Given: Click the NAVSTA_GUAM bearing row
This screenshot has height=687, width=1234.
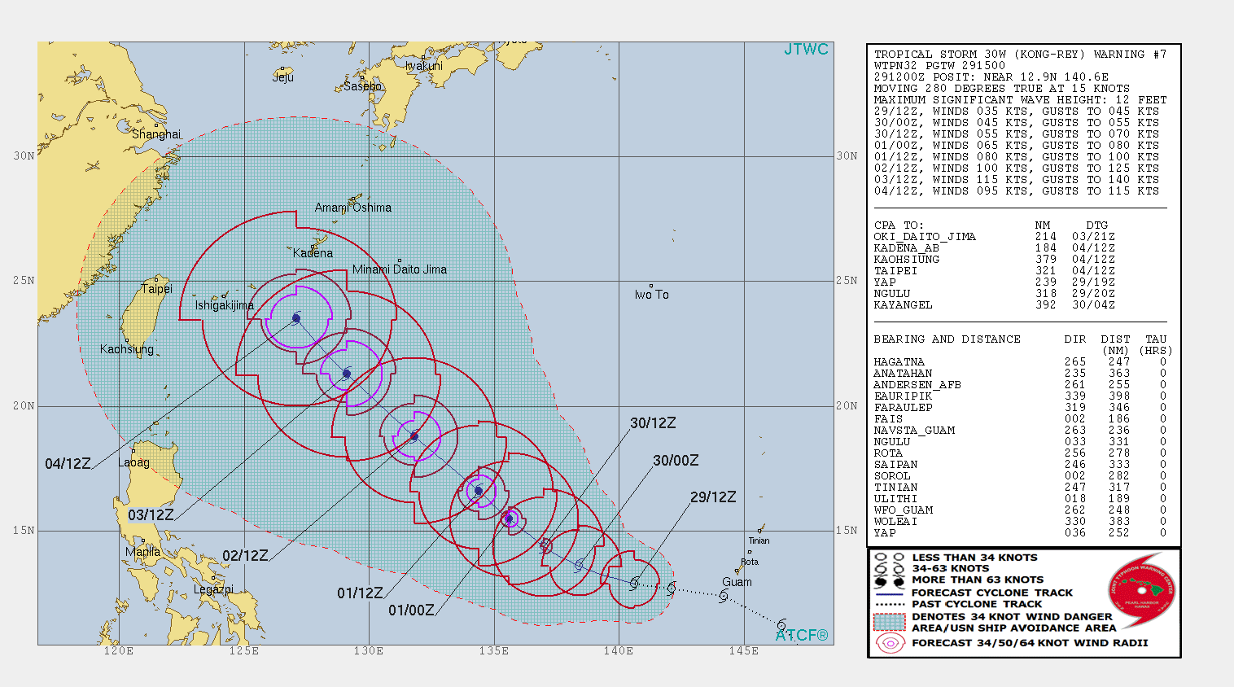Looking at the screenshot, I should tap(1021, 431).
